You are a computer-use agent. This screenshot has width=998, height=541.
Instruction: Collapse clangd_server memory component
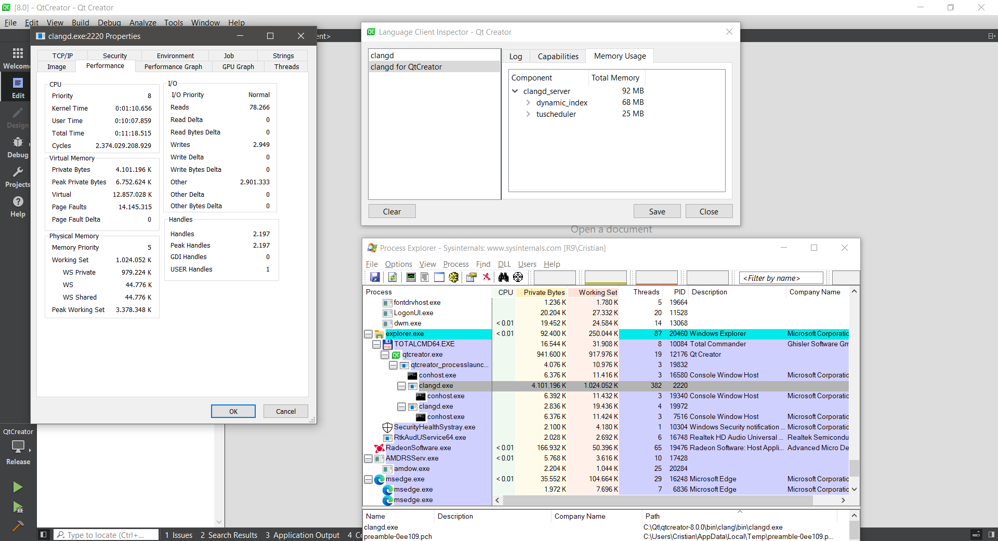click(515, 91)
